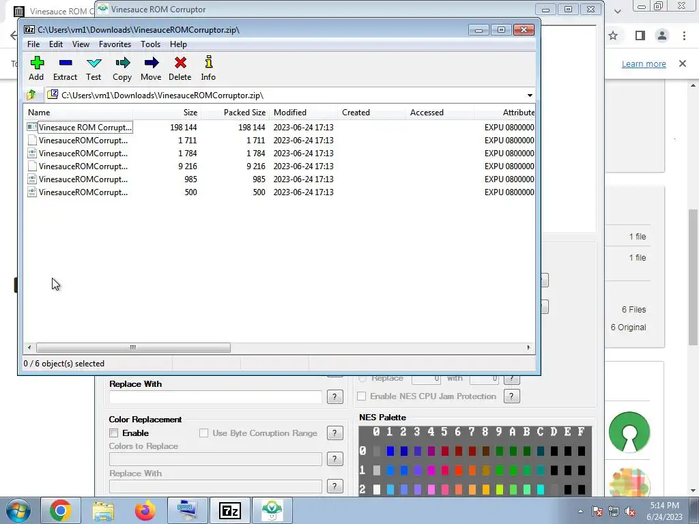699x524 pixels.
Task: Expand the 7-Zip address path dropdown
Action: [530, 96]
